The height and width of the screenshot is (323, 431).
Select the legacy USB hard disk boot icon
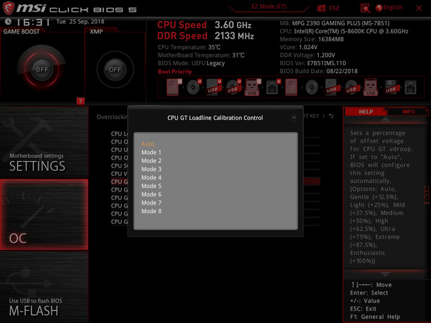(332, 87)
